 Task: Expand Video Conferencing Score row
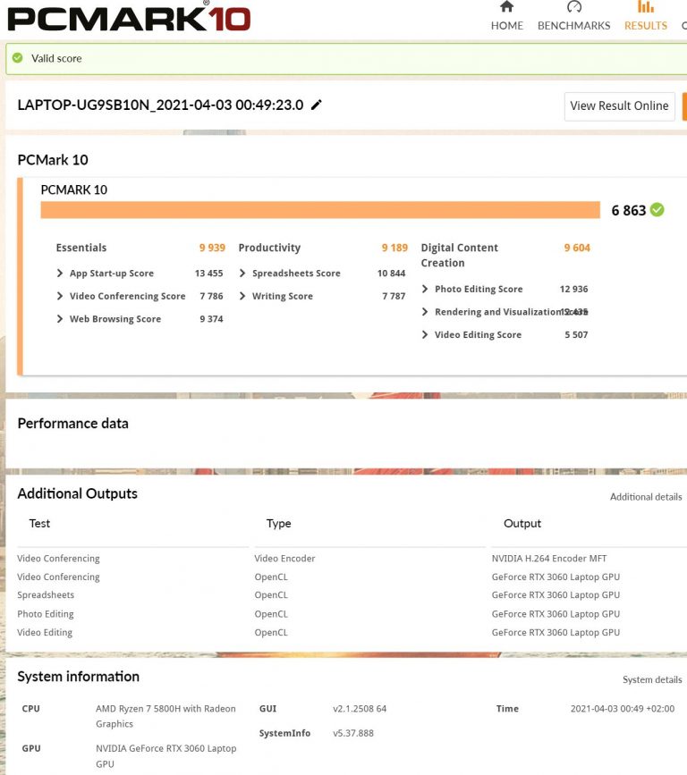pyautogui.click(x=60, y=296)
